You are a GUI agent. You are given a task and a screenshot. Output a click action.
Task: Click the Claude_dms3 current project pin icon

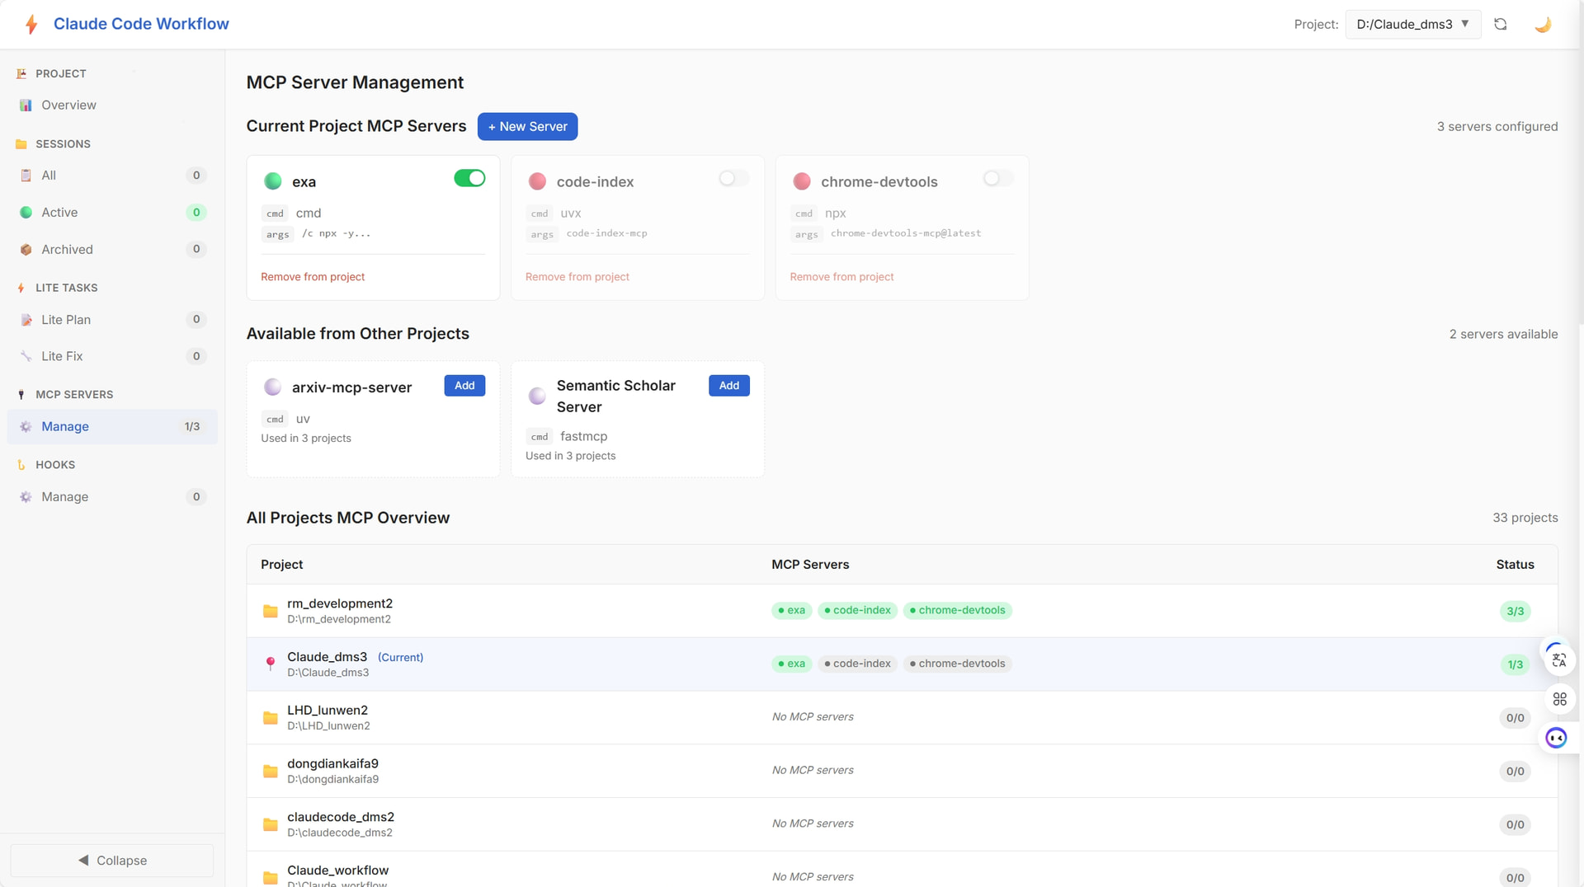pyautogui.click(x=270, y=664)
